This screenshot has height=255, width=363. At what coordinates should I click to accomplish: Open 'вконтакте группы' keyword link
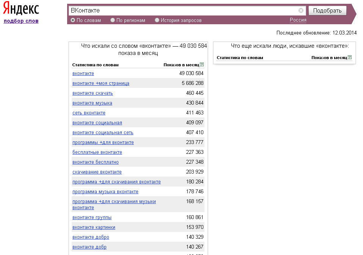click(x=92, y=217)
